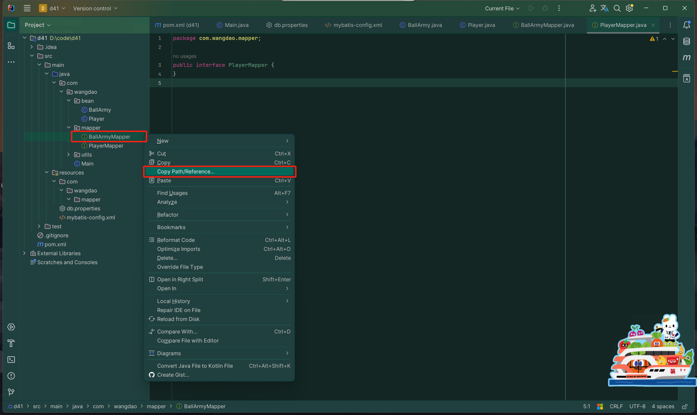The height and width of the screenshot is (415, 697).
Task: Click the UTF-8 encoding status button
Action: [x=637, y=406]
